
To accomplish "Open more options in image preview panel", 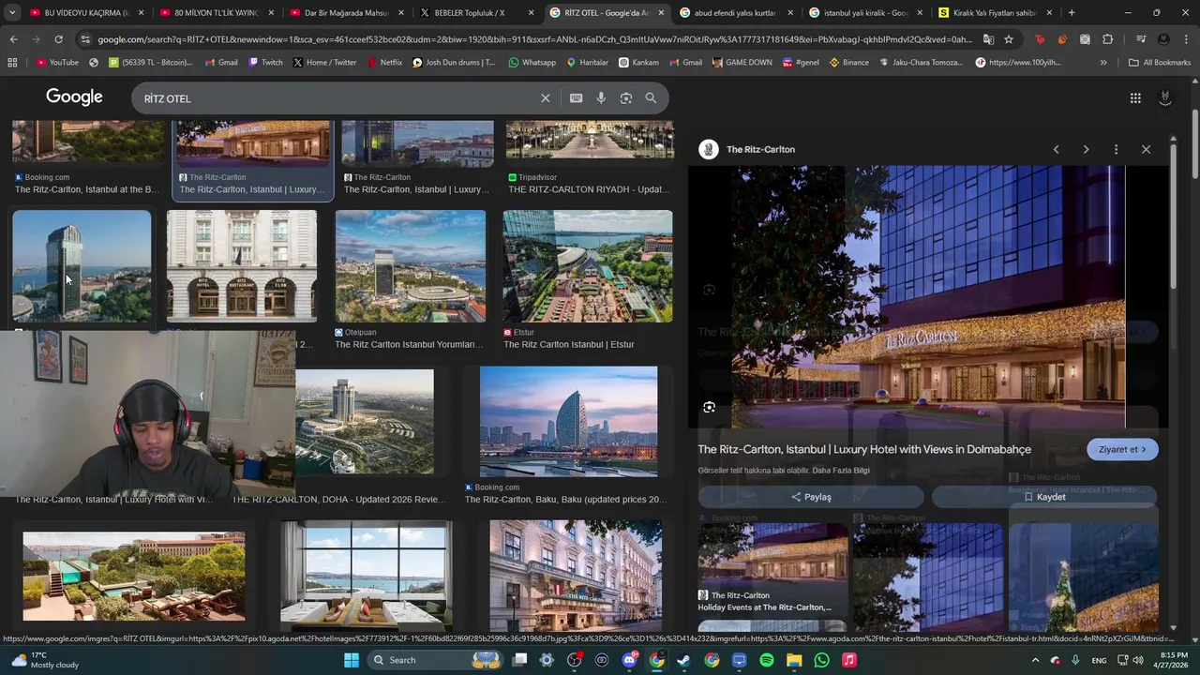I will pyautogui.click(x=1116, y=149).
